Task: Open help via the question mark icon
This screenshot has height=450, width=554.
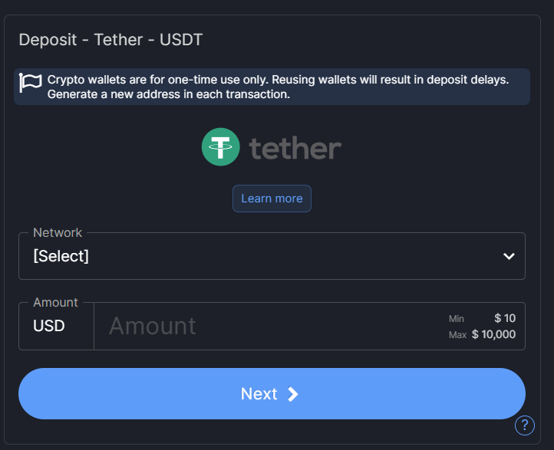Action: coord(525,425)
